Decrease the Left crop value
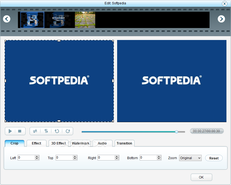The width and height of the screenshot is (231, 185). (37, 159)
